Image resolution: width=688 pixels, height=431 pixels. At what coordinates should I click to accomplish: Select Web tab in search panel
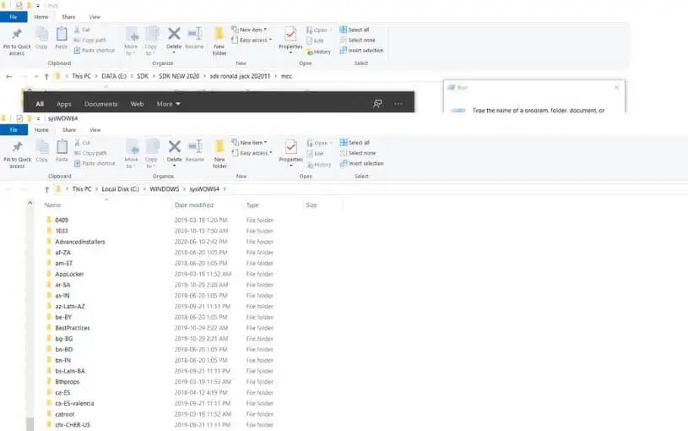137,104
